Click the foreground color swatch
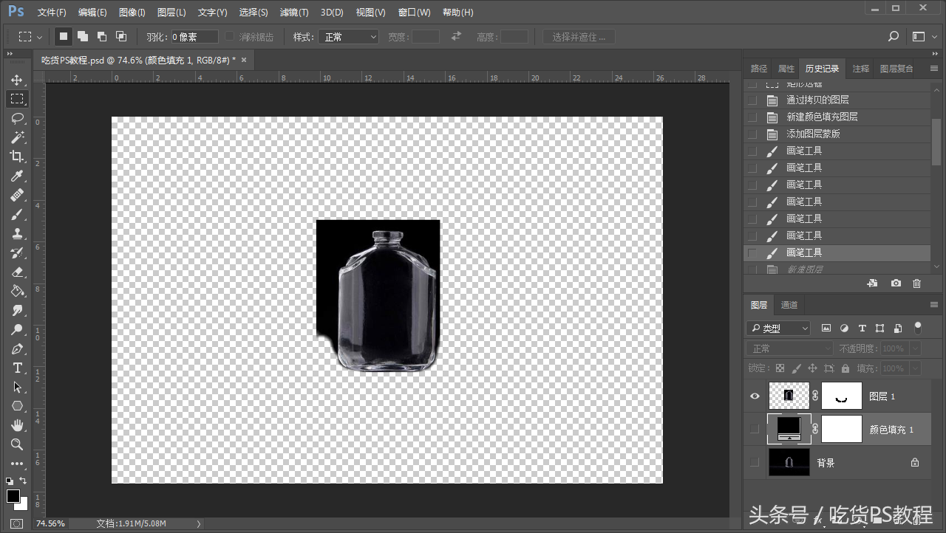946x533 pixels. click(x=13, y=495)
